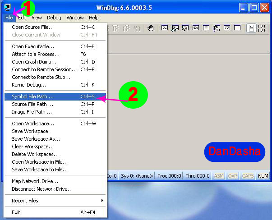Screen dimensions: 272x220
Task: Select Connect to Remote Stub
Action: pos(55,77)
